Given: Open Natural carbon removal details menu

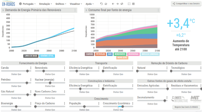Looking at the screenshot, I should click(167, 68).
